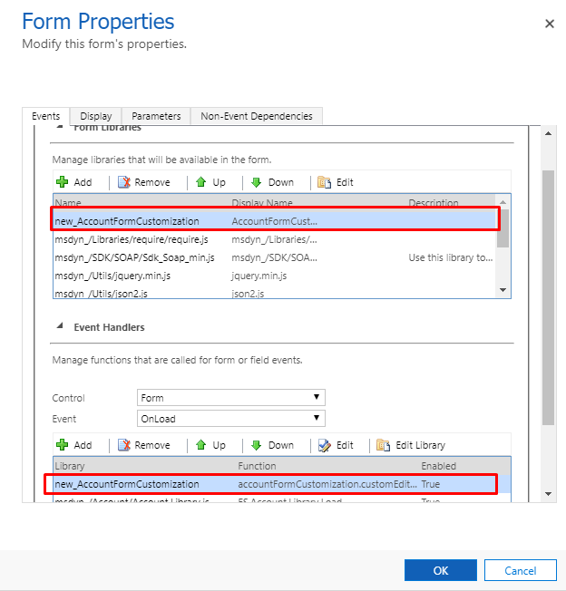Open the Control dropdown showing Form
Image resolution: width=566 pixels, height=591 pixels.
coord(231,398)
